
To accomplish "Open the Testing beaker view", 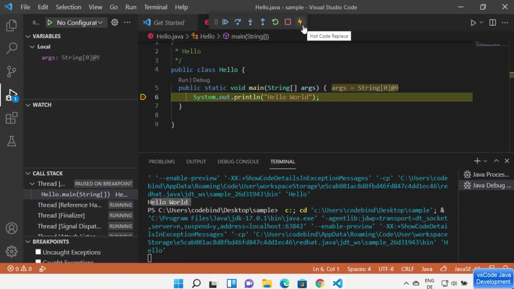I will (11, 141).
